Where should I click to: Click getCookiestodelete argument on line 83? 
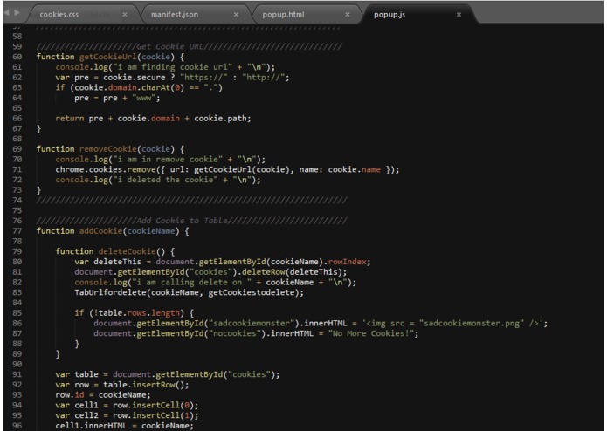pos(252,292)
